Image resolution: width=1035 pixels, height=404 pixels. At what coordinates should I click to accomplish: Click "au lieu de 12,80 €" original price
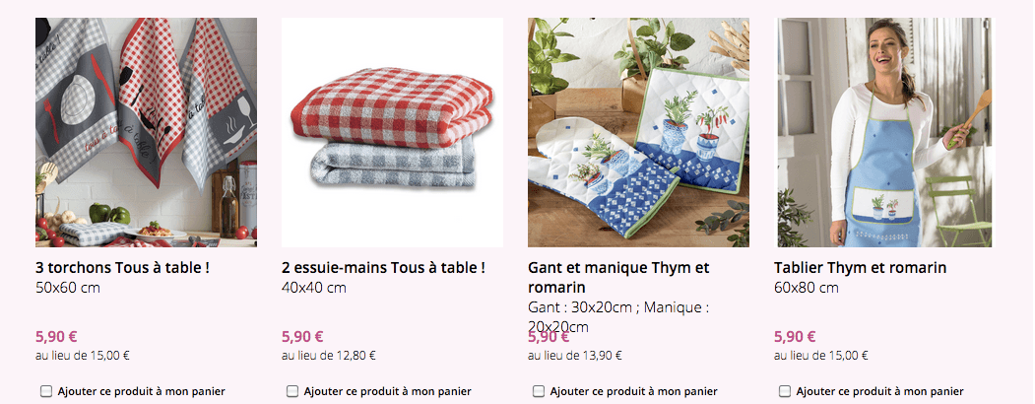pyautogui.click(x=328, y=356)
